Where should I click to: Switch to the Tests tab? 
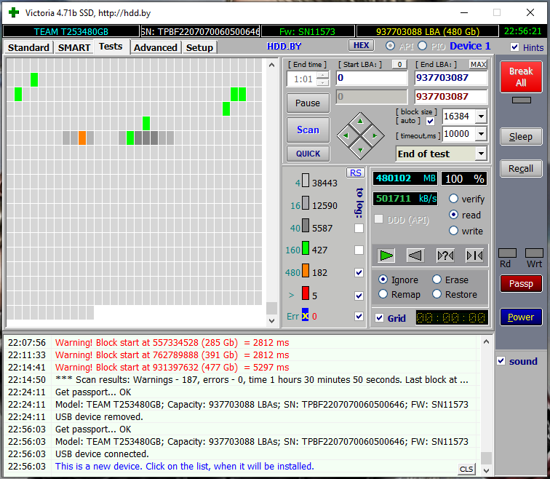pos(111,47)
